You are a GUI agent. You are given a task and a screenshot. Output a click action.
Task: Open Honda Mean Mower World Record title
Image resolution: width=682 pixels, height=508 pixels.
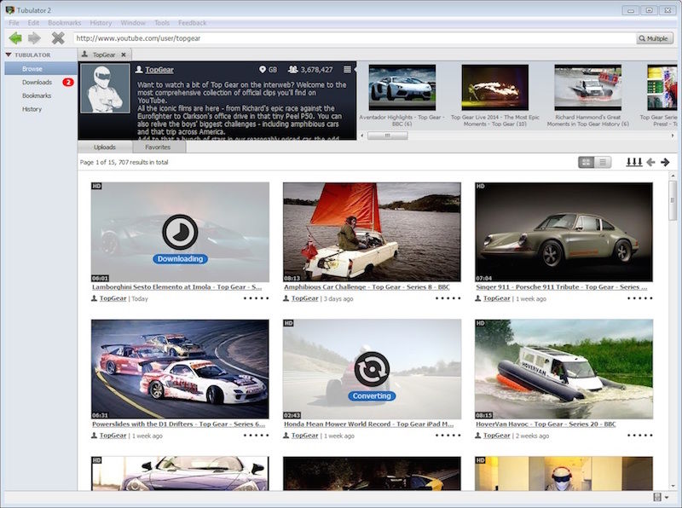click(x=369, y=424)
